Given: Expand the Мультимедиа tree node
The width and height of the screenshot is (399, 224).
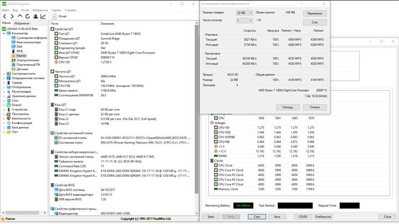Looking at the screenshot, I should pyautogui.click(x=4, y=91).
